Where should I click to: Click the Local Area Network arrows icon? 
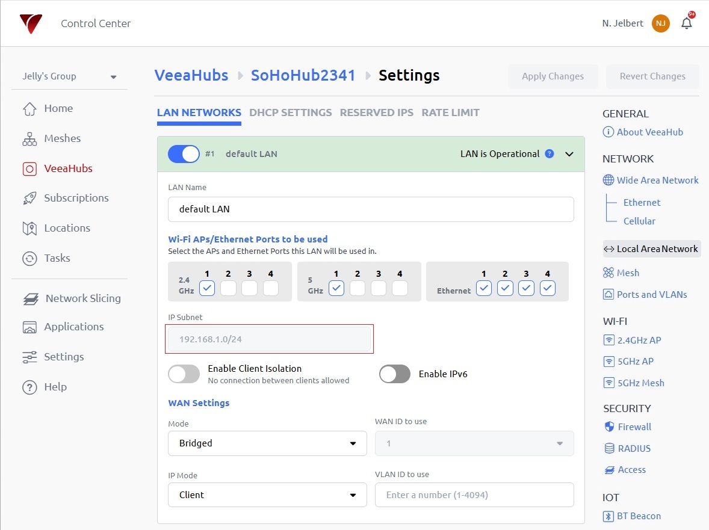[608, 249]
